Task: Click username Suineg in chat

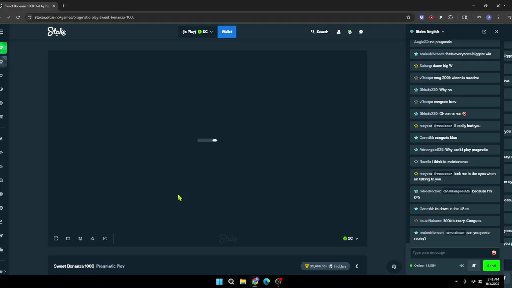Action: tap(425, 66)
